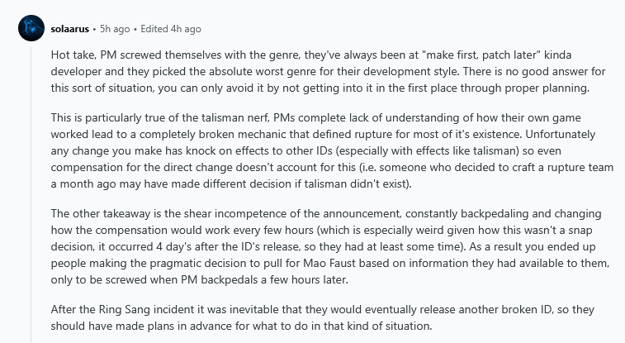Click the solaarus user avatar
Screen dimensions: 625x343
[31, 29]
